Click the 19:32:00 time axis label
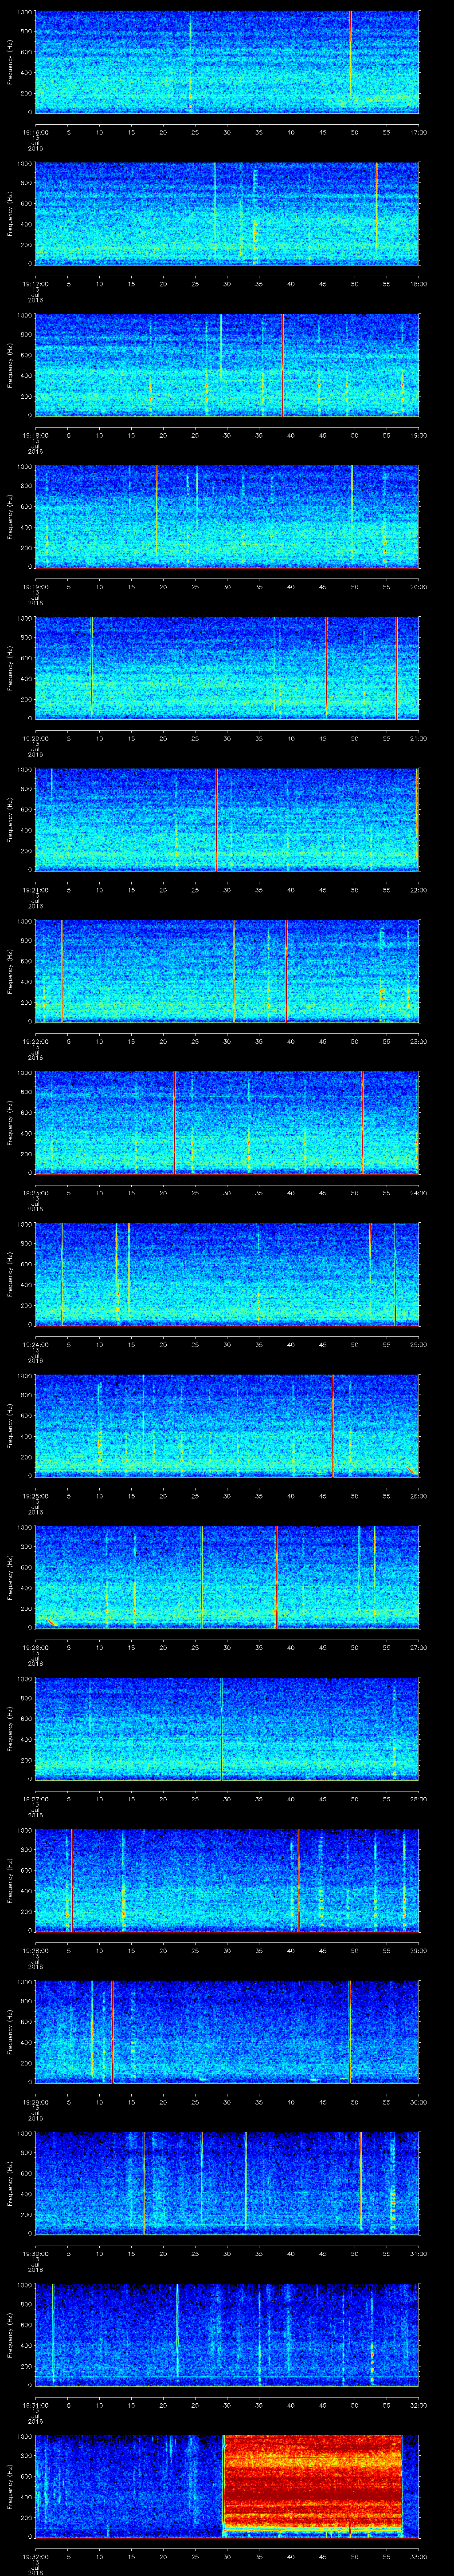The image size is (454, 2576). click(x=36, y=2556)
